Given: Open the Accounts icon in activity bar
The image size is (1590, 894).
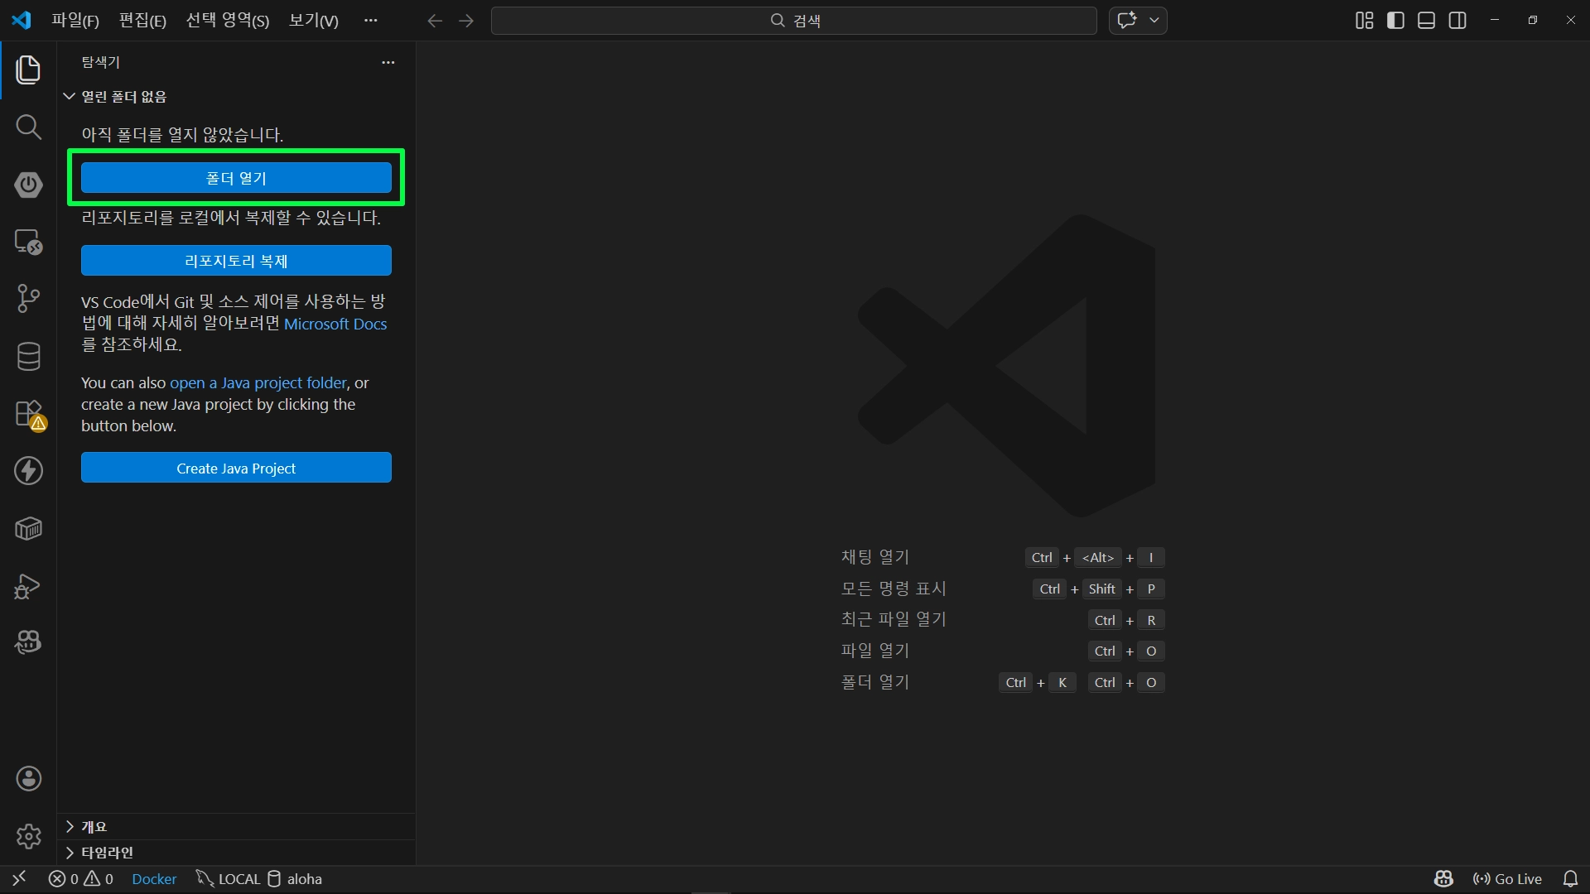Looking at the screenshot, I should click(28, 779).
